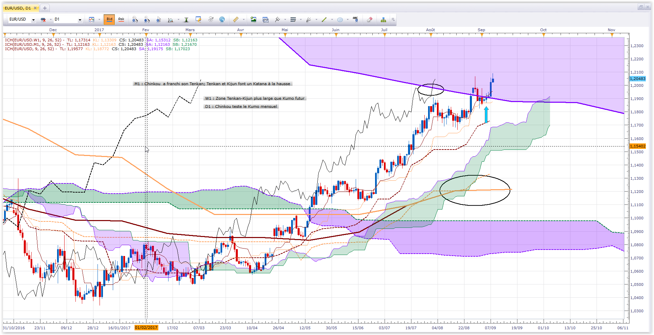
Task: Close the chart panel with X at top right
Action: pos(647,7)
